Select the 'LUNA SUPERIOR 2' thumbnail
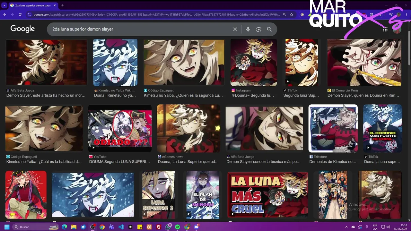The image size is (411, 231). (158, 195)
